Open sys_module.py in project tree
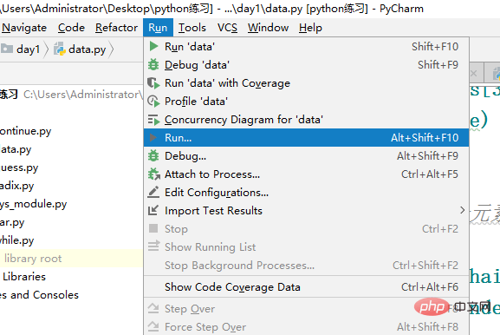This screenshot has height=335, width=500. click(33, 204)
